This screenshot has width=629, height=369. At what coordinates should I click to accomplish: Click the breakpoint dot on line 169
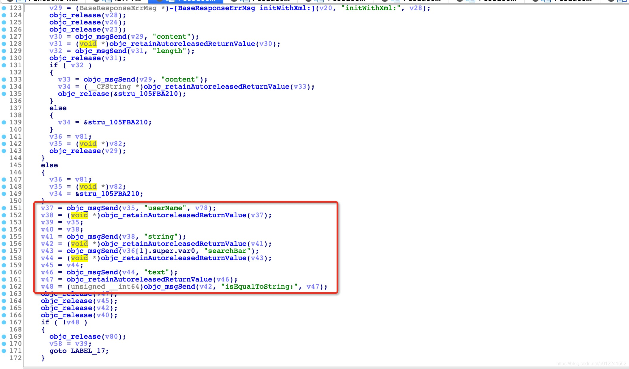coord(4,337)
